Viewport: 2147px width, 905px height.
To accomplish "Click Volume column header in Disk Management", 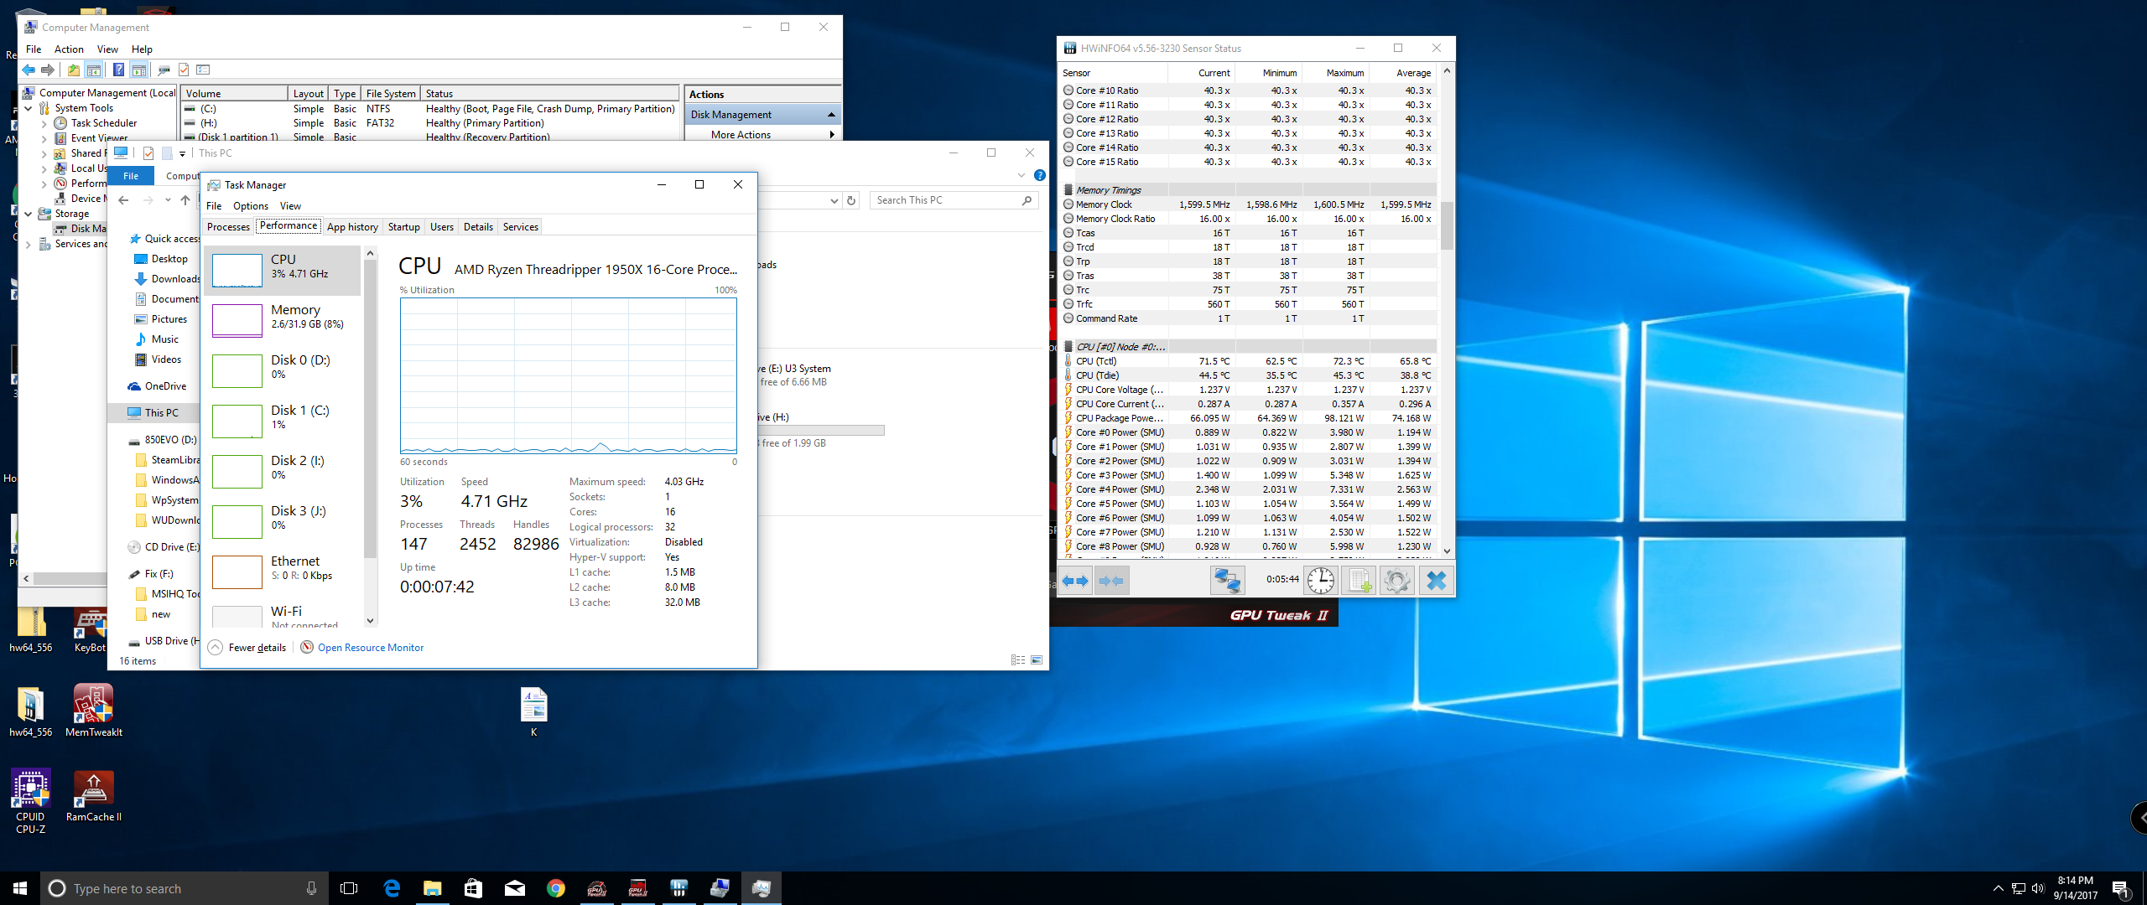I will (x=235, y=94).
